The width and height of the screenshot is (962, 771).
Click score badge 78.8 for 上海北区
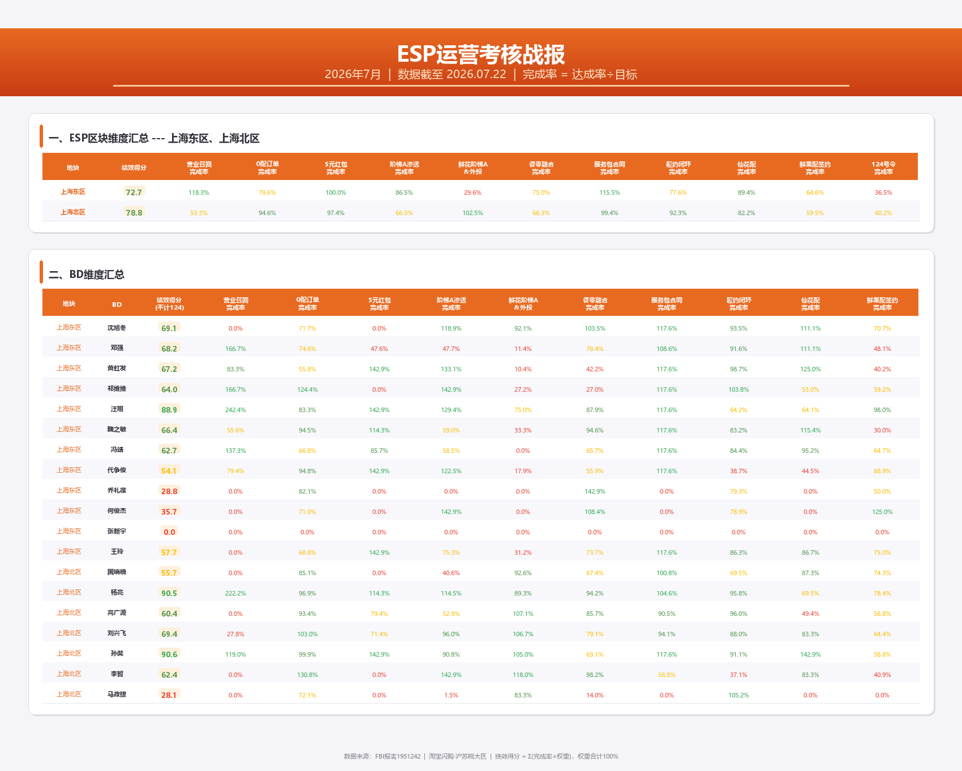(134, 212)
